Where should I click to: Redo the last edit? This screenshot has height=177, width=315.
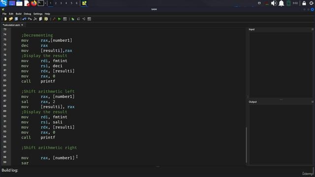[x=30, y=19]
